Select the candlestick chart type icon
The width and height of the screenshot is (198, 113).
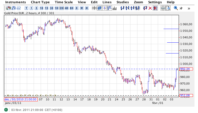point(9,8)
